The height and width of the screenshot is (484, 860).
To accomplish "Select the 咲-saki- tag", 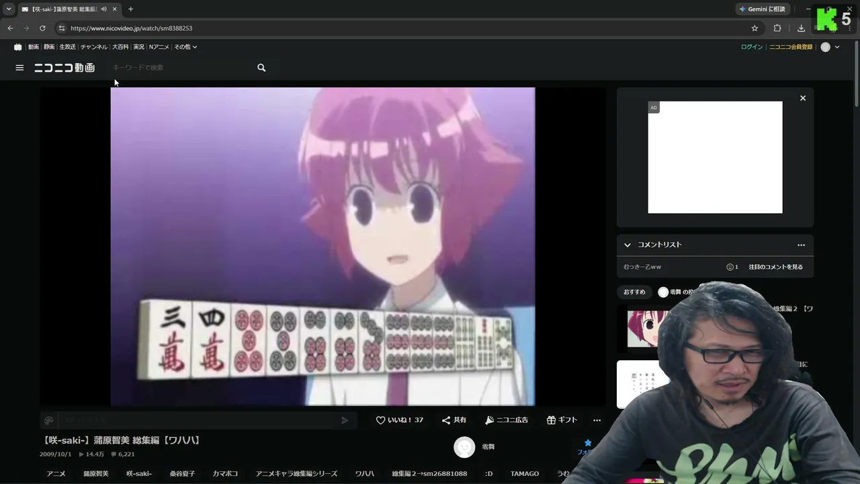I will click(x=139, y=474).
